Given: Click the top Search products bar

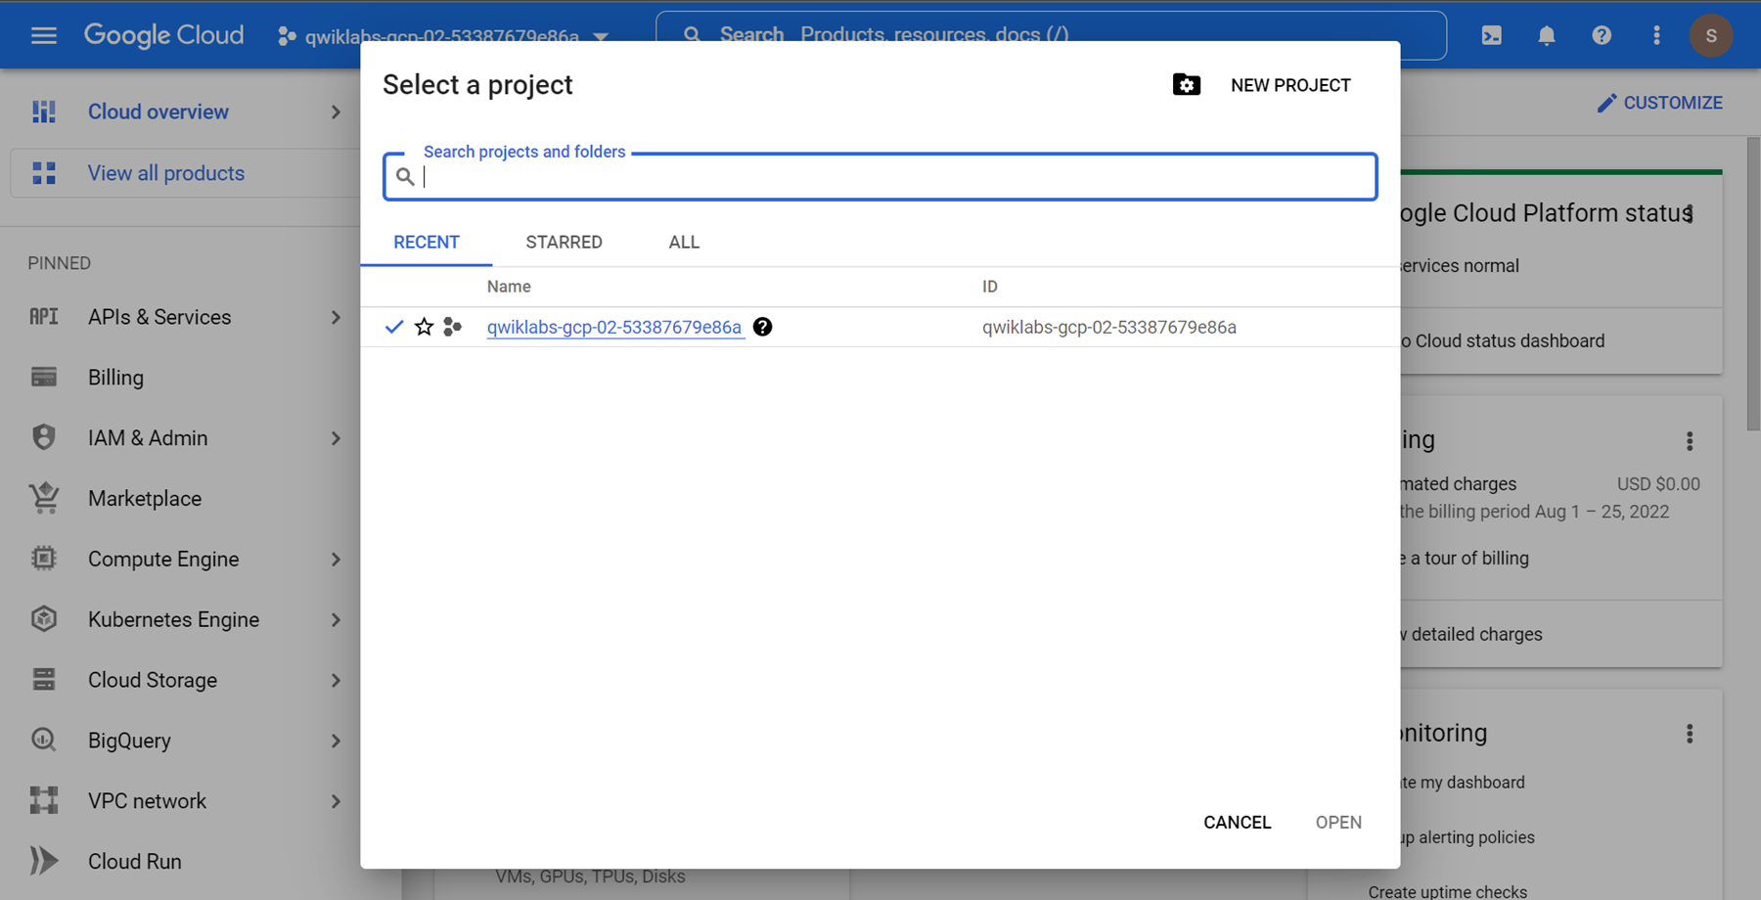Looking at the screenshot, I should (1051, 35).
